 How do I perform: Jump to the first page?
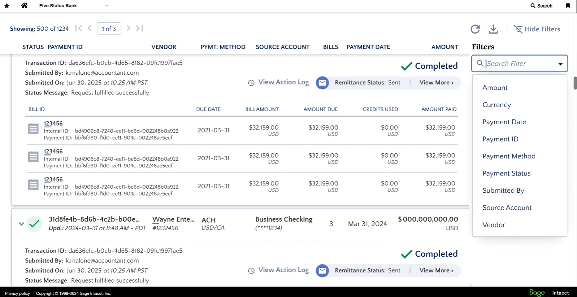79,28
